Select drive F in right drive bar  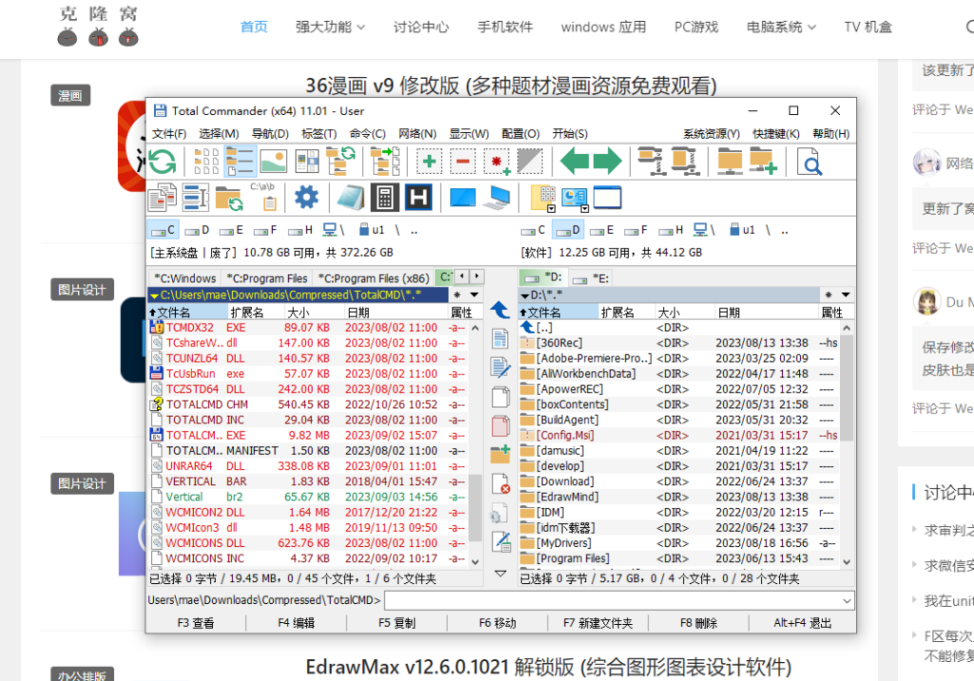[636, 230]
